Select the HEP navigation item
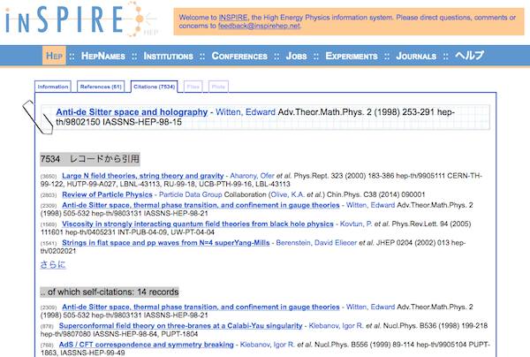 click(54, 56)
